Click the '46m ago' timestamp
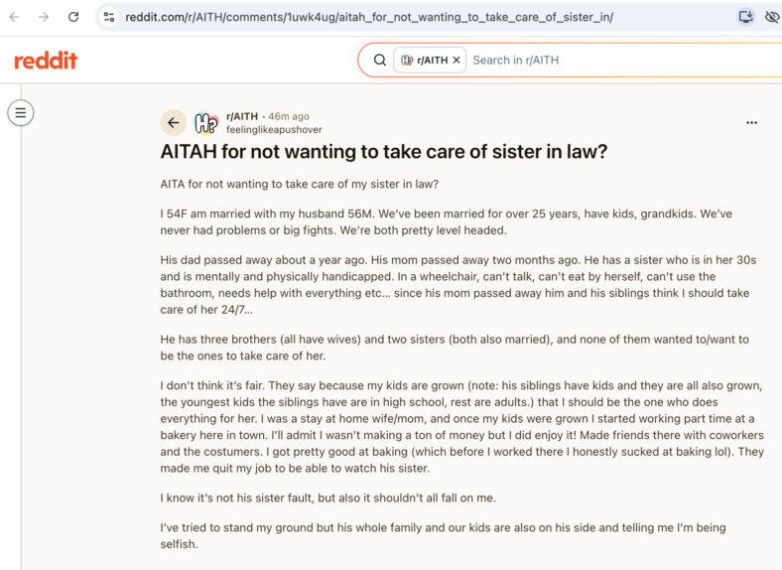Screen dimensions: 782x570 (x=288, y=116)
